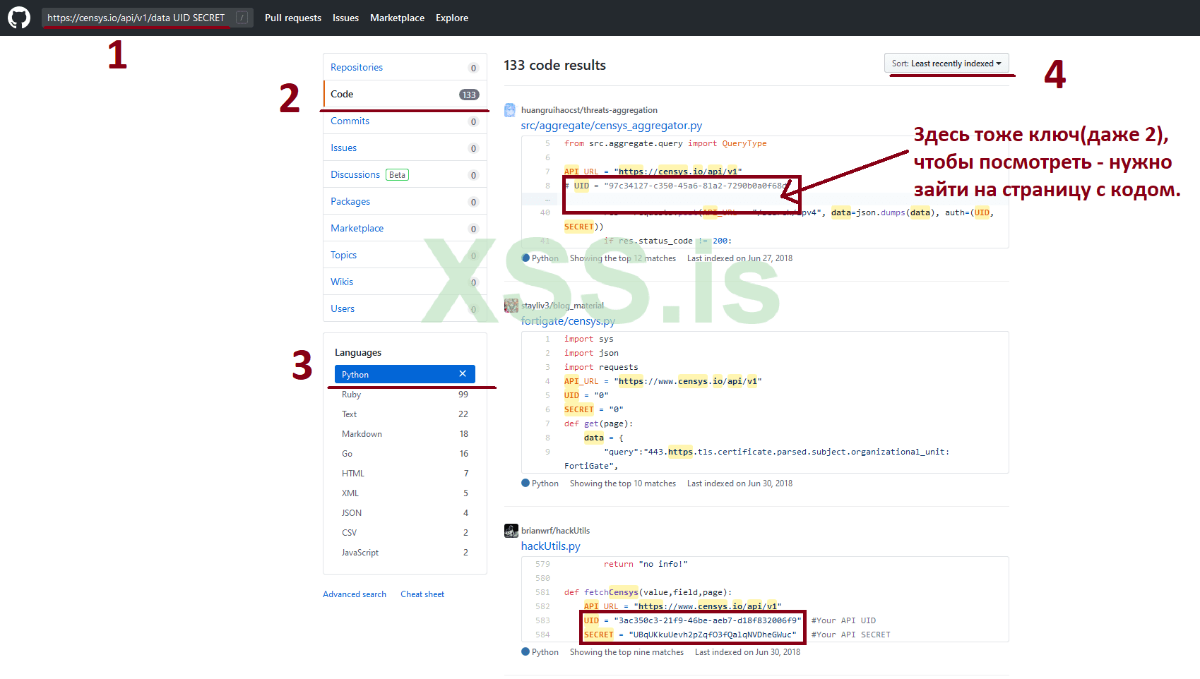Open the Explore menu
Viewport: 1200px width, 679px height.
coord(451,18)
